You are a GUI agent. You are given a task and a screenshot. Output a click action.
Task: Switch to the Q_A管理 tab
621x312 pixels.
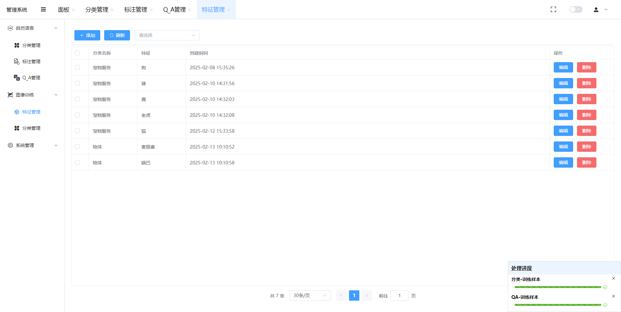click(x=174, y=10)
